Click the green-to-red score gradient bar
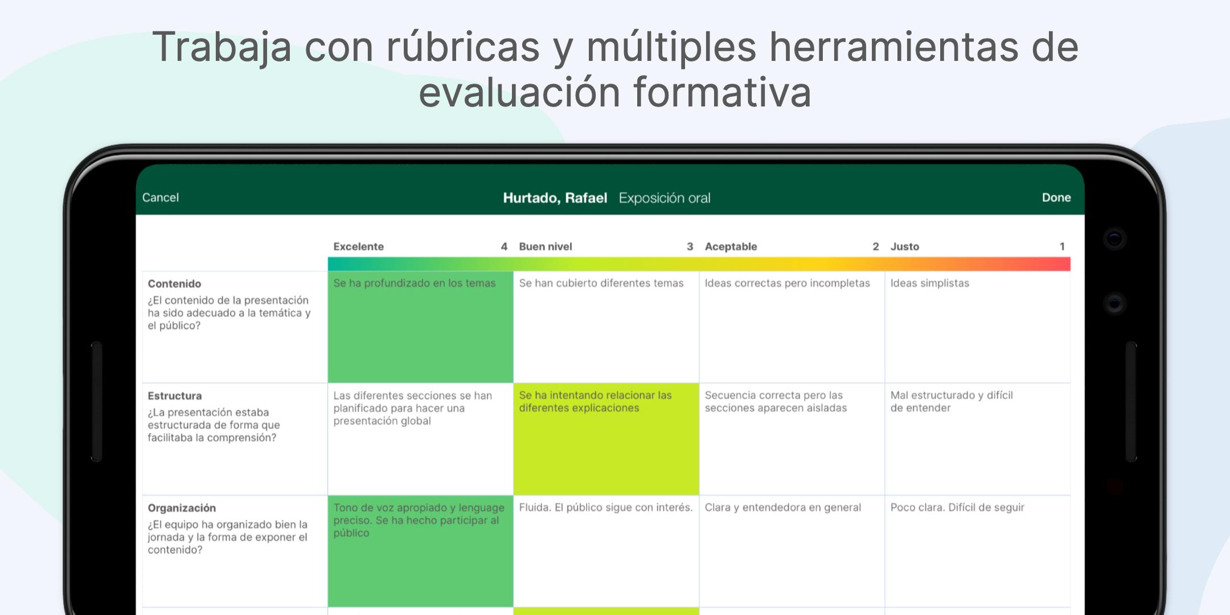The height and width of the screenshot is (615, 1230). click(699, 264)
